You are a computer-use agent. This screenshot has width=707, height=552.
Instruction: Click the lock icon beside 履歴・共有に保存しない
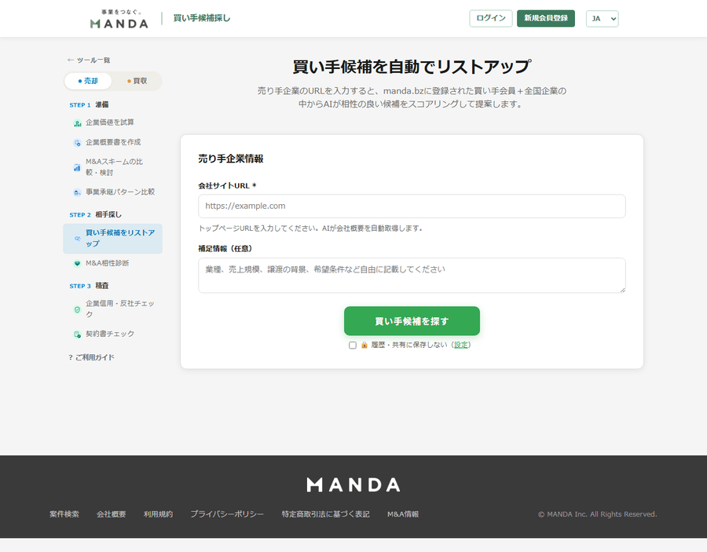(x=364, y=345)
